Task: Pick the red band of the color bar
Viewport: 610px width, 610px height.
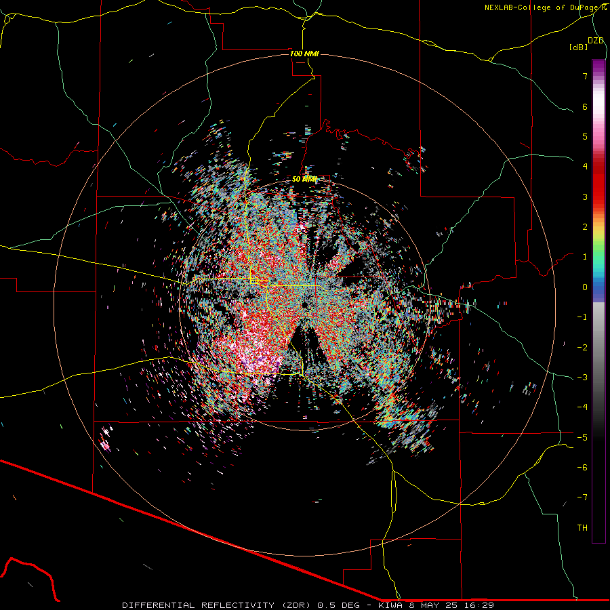Action: pos(598,183)
